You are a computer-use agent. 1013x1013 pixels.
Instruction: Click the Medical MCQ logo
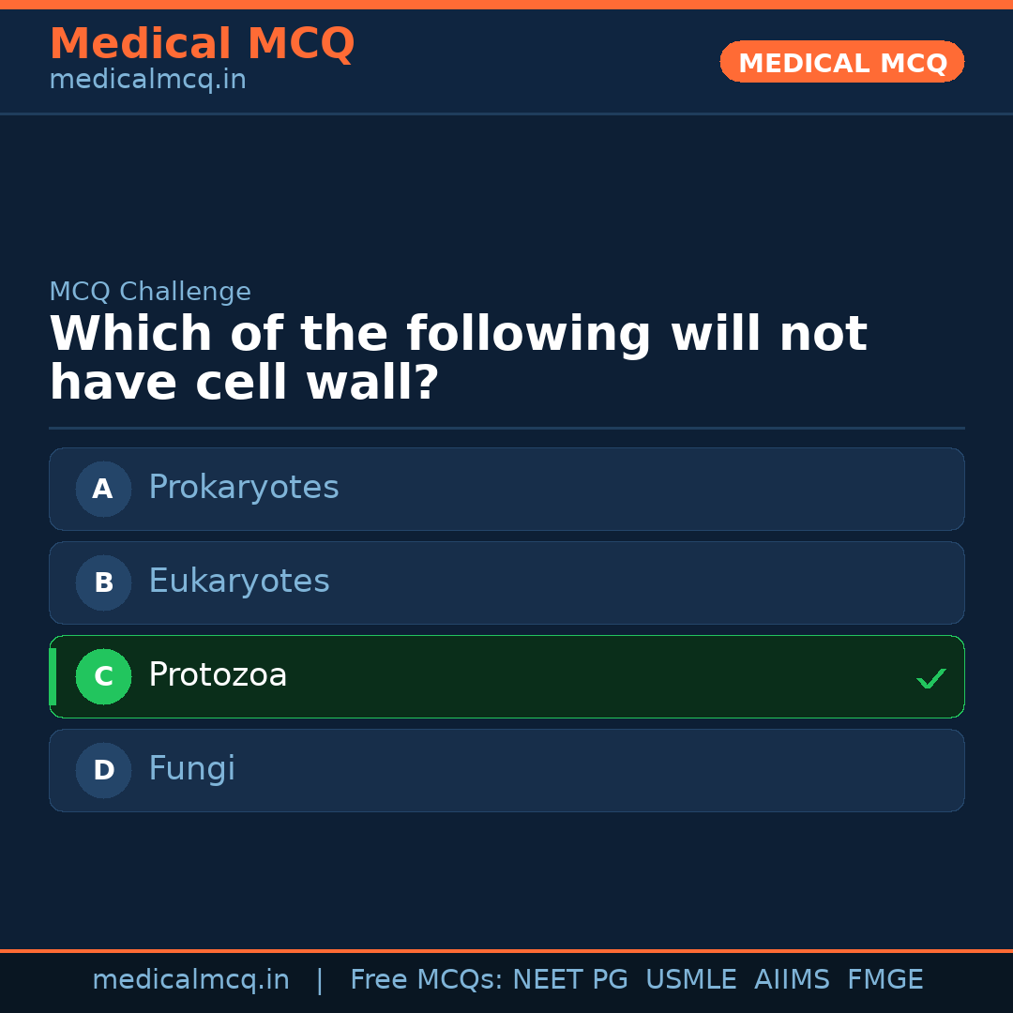(202, 43)
